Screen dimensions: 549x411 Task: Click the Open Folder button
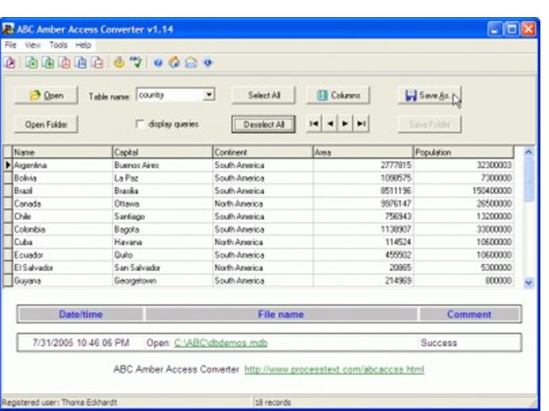point(46,124)
